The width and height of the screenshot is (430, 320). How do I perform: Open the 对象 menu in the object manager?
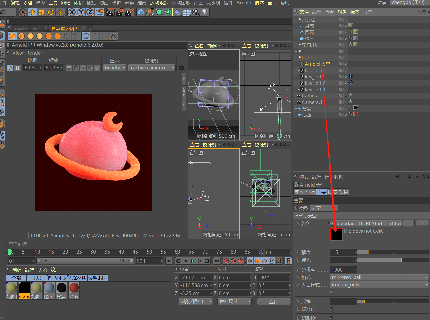point(342,12)
